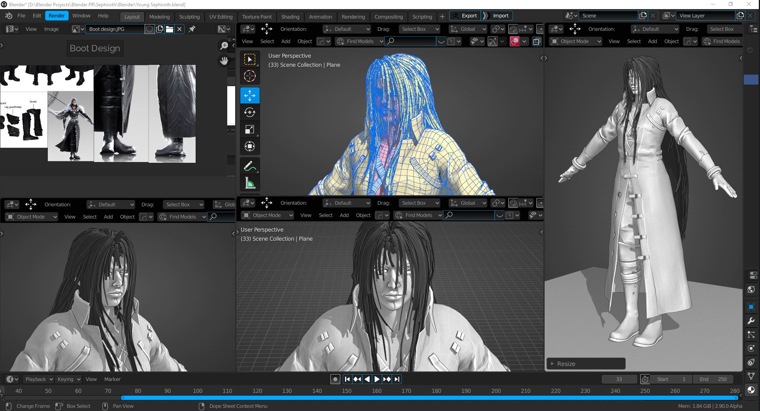Click the Export button
This screenshot has height=411, width=760.
[x=465, y=16]
